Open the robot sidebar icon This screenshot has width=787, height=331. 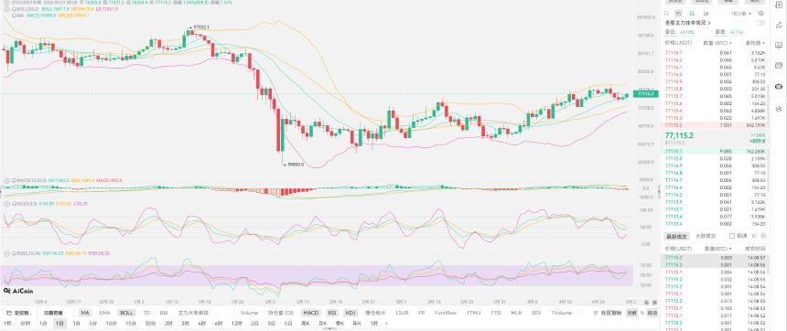(x=779, y=87)
